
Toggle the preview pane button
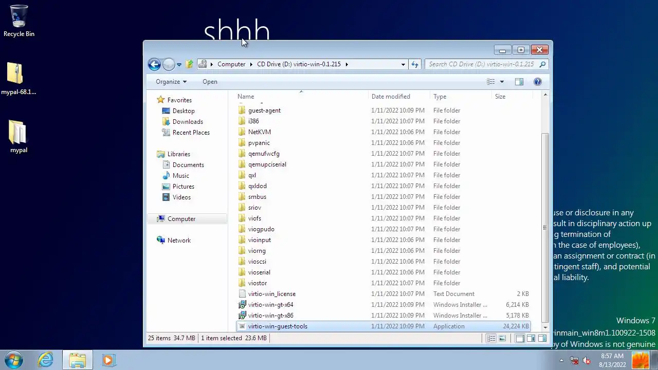click(519, 82)
